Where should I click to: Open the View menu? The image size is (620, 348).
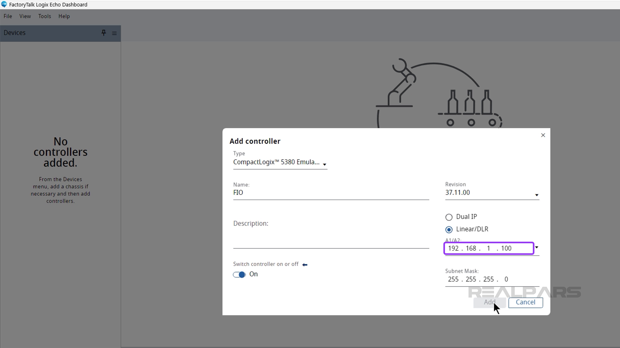coord(25,16)
